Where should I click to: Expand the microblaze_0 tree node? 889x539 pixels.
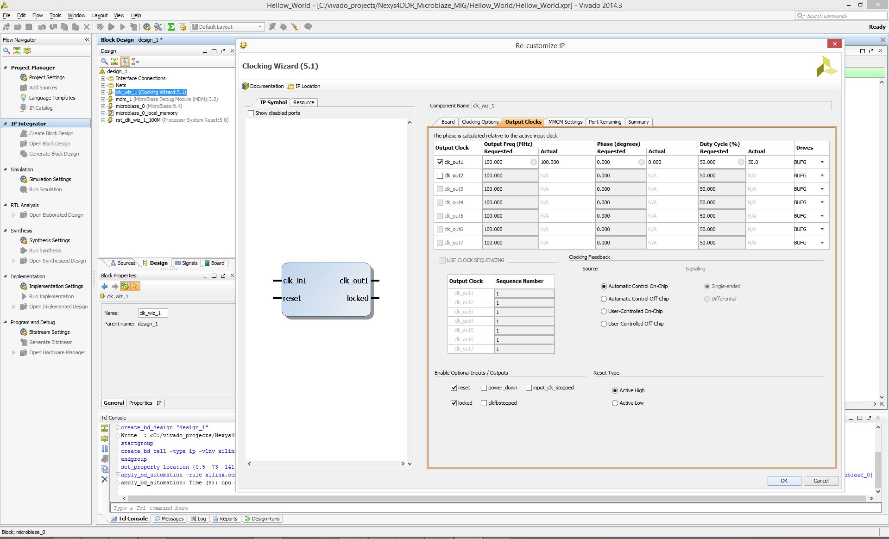pos(103,106)
